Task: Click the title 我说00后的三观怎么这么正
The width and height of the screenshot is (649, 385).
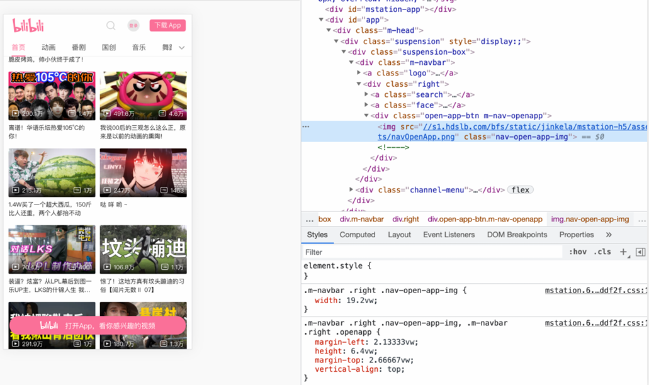Action: pyautogui.click(x=143, y=132)
